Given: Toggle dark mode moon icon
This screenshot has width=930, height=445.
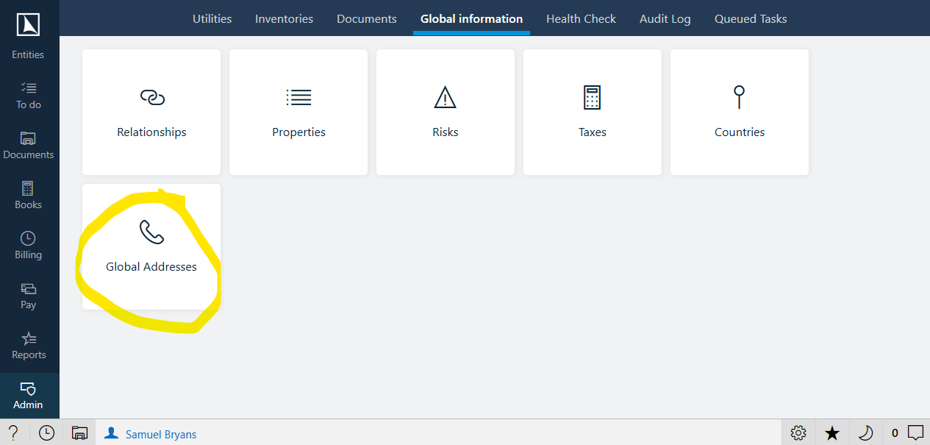Looking at the screenshot, I should coord(865,432).
